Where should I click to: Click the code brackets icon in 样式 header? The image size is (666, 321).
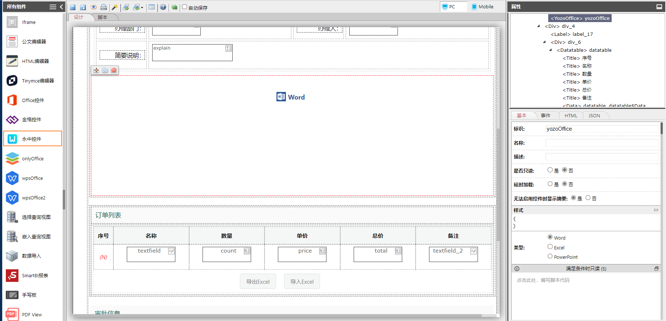pos(656,210)
